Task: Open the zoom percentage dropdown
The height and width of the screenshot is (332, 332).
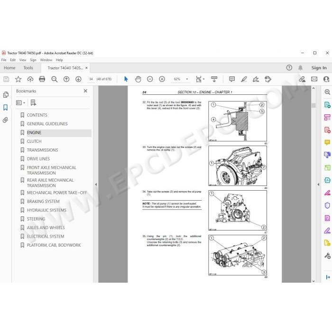Action: pyautogui.click(x=187, y=79)
